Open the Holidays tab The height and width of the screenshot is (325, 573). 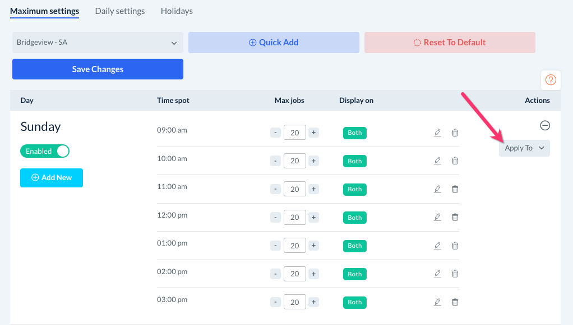click(x=177, y=11)
